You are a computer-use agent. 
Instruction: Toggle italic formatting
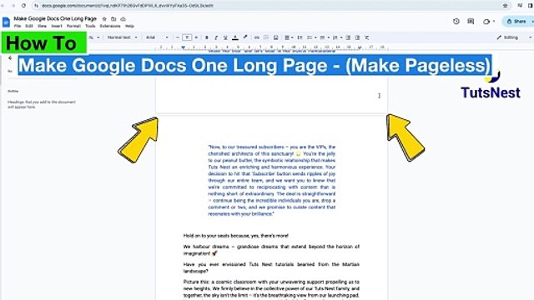click(216, 37)
